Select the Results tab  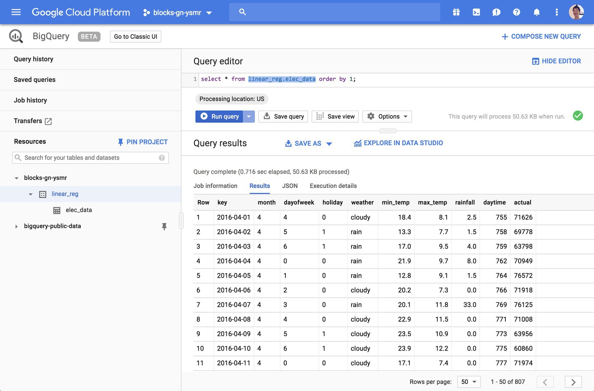pos(259,186)
